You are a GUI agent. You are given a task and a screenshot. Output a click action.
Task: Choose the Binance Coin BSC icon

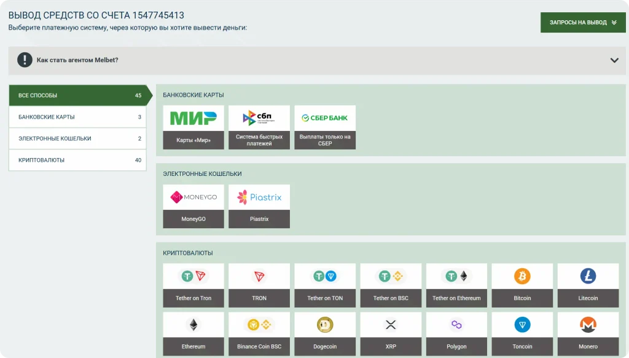259,325
